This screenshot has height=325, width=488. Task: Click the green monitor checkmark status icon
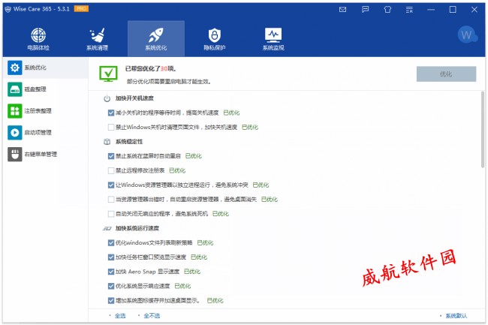pos(108,74)
